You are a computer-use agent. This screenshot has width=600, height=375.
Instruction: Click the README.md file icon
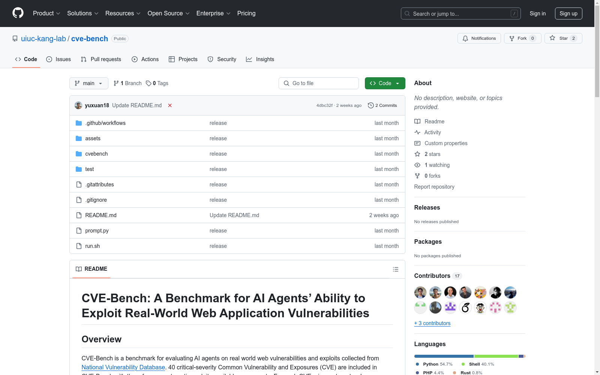coord(79,215)
